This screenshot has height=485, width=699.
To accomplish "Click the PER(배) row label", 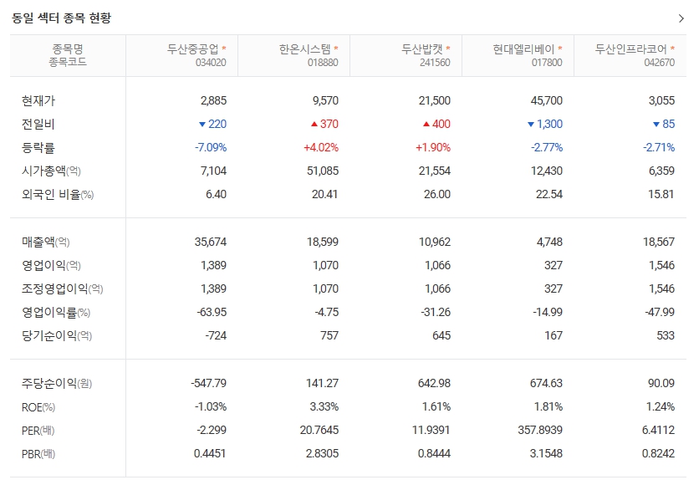I will tap(38, 431).
